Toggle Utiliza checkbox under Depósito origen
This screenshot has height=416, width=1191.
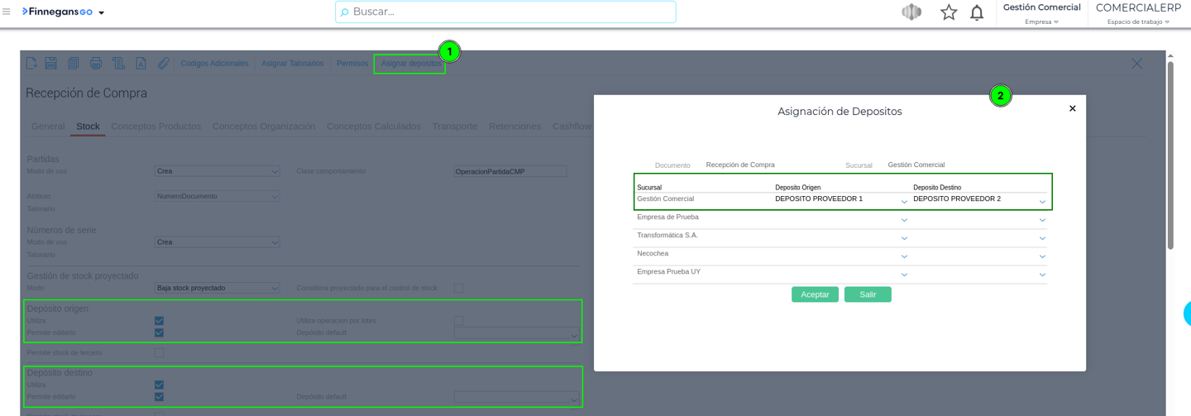(159, 321)
